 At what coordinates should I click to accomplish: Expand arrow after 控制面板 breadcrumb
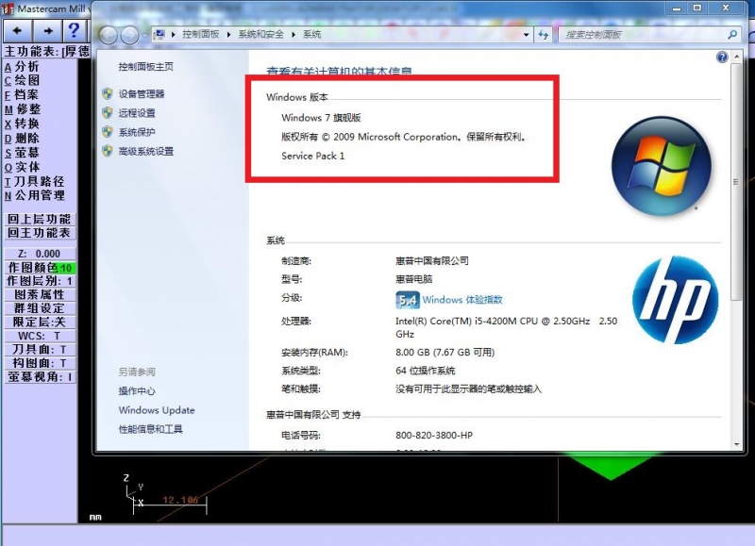coord(228,34)
